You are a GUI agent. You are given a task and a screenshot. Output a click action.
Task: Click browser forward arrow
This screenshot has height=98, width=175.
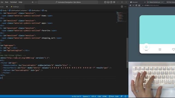click(133, 5)
